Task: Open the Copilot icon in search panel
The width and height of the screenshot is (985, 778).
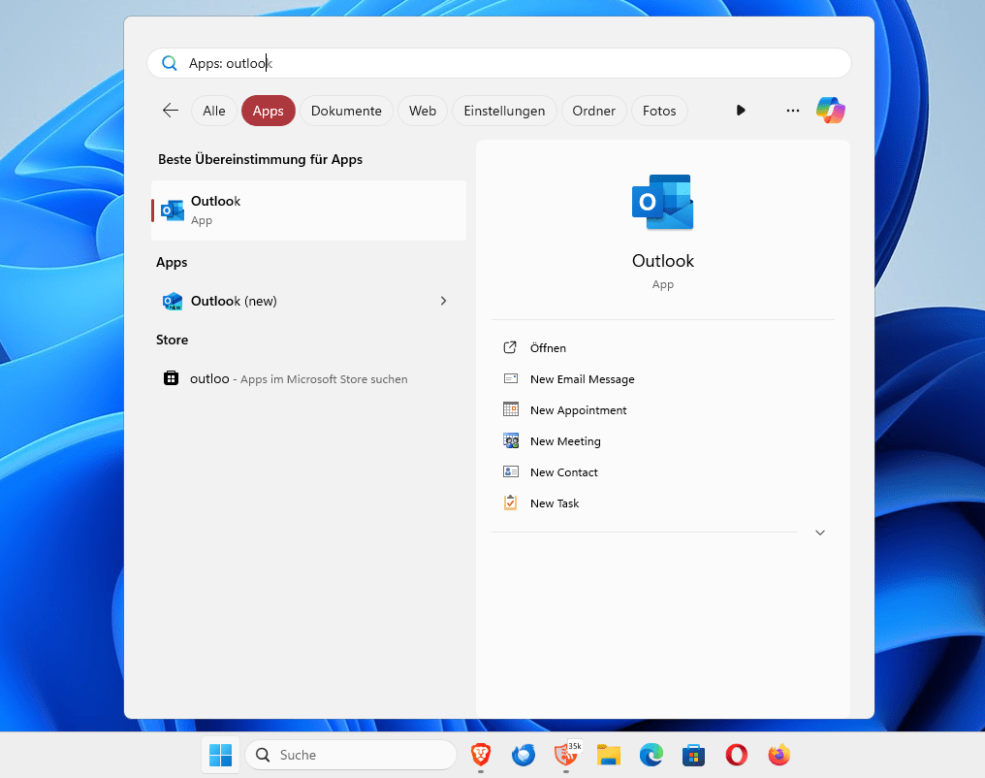Action: [x=831, y=111]
